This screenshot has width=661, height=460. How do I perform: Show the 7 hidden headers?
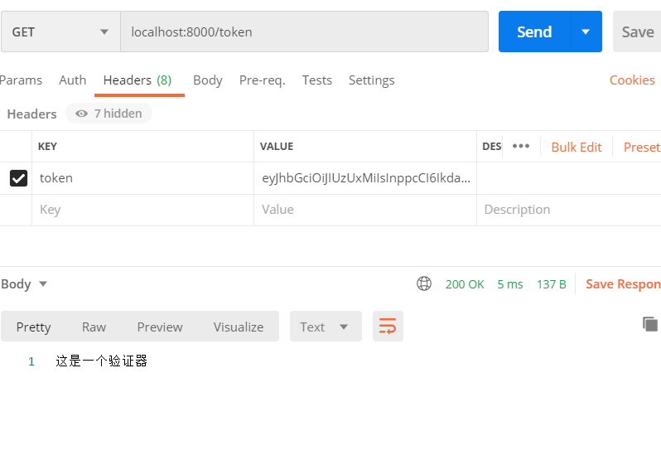point(109,114)
